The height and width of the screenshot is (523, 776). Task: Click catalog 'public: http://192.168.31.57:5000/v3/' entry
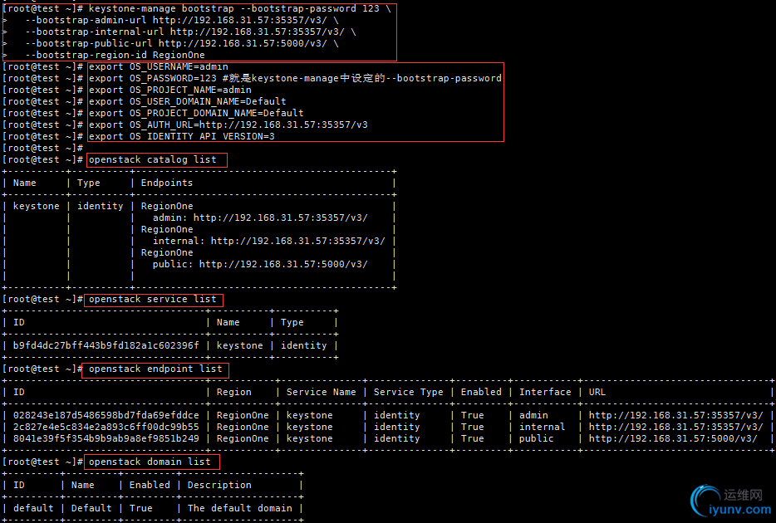coord(260,264)
